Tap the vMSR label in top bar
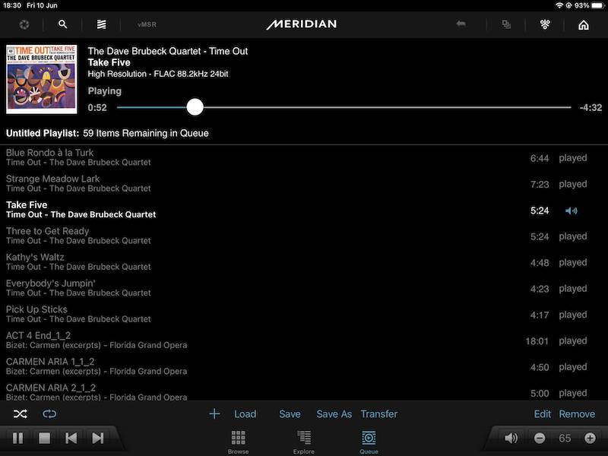Image resolution: width=608 pixels, height=456 pixels. coord(147,24)
